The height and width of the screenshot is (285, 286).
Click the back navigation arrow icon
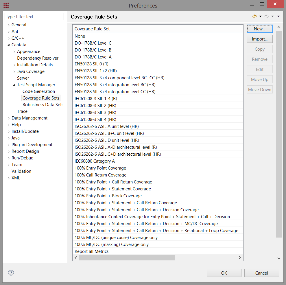coord(254,16)
